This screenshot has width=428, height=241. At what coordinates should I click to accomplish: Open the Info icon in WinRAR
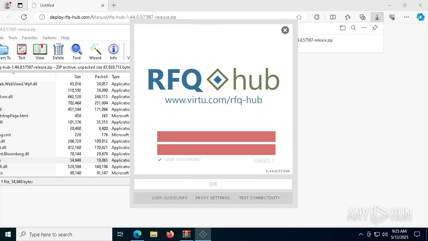coord(113,52)
